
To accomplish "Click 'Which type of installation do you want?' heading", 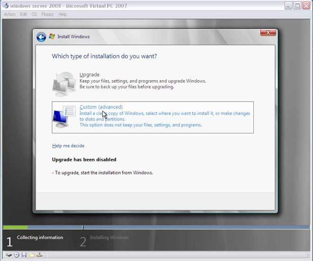I will (104, 56).
